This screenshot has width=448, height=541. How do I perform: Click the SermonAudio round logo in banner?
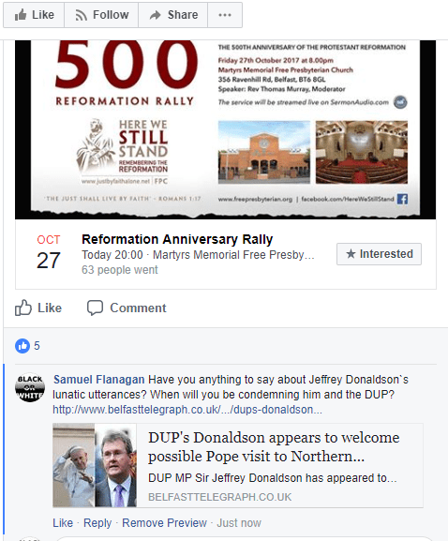400,102
